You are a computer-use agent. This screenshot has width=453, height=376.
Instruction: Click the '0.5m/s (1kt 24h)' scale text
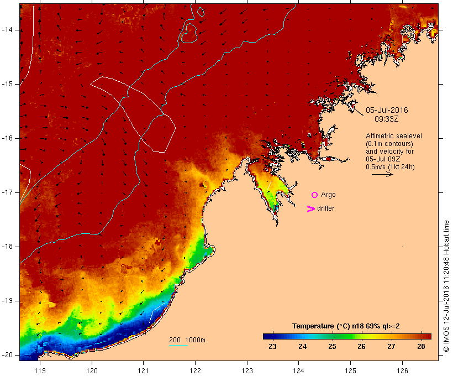(390, 167)
